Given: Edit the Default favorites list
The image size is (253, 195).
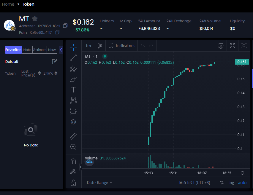Looking at the screenshot, I should click(x=55, y=62).
